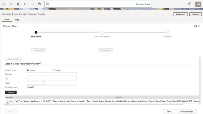
Task: Switch to the Log tab
Action: 17,20
